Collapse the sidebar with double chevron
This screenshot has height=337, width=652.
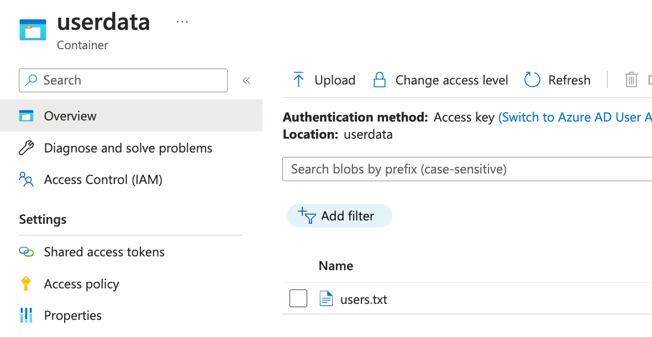click(246, 81)
